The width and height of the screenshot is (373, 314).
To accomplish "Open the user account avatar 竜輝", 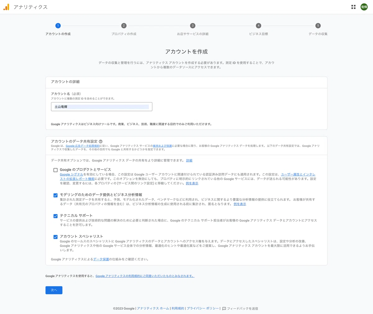I will (364, 7).
